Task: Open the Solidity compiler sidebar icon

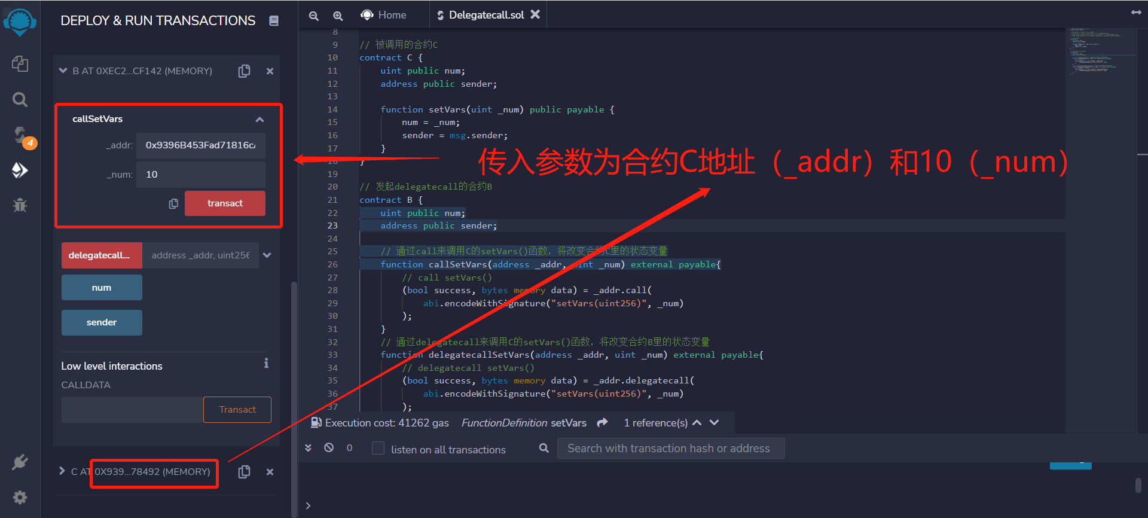Action: tap(20, 135)
